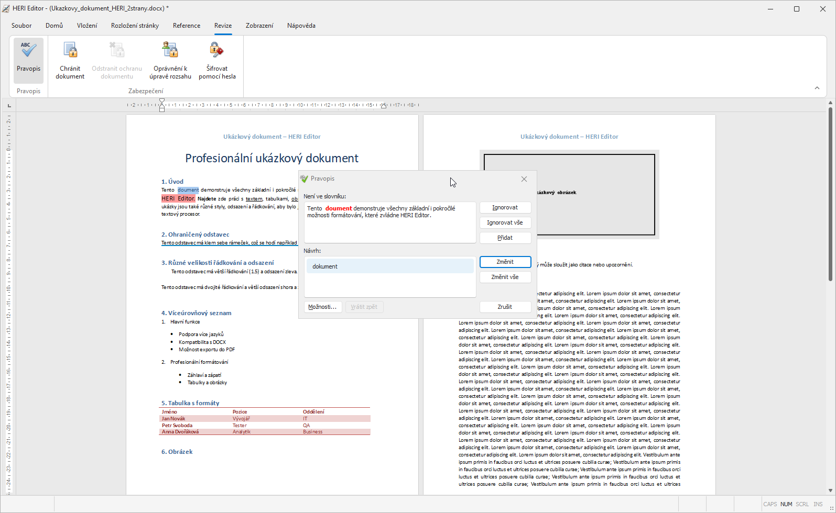Viewport: 836px width, 513px height.
Task: Switch to the Domů tab
Action: click(x=54, y=26)
